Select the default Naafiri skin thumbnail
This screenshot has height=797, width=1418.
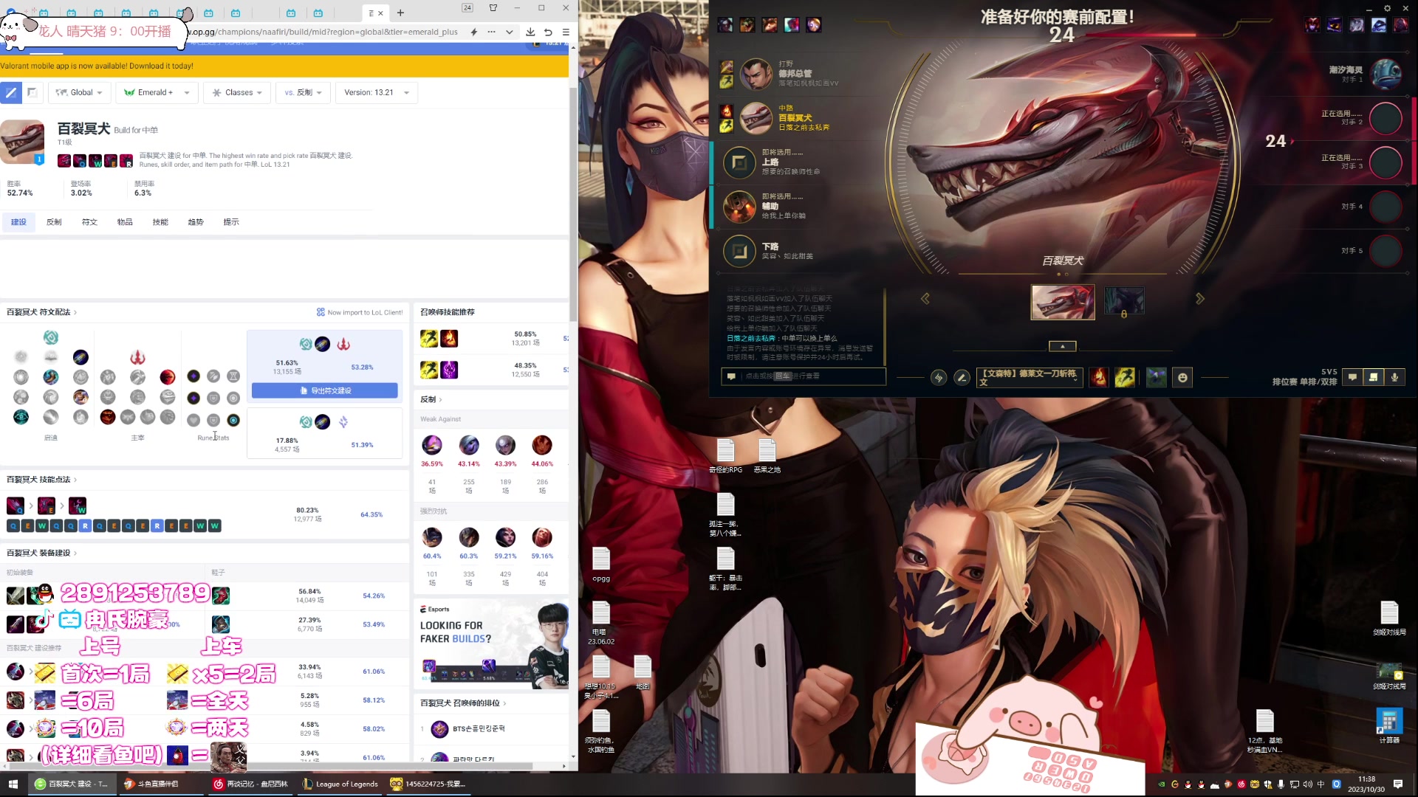coord(1063,303)
